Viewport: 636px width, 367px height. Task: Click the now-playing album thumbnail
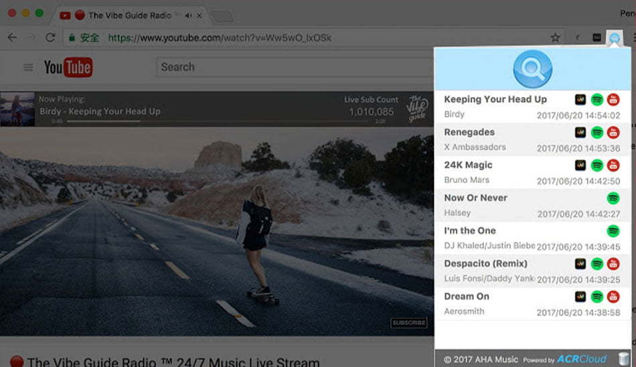(x=17, y=108)
